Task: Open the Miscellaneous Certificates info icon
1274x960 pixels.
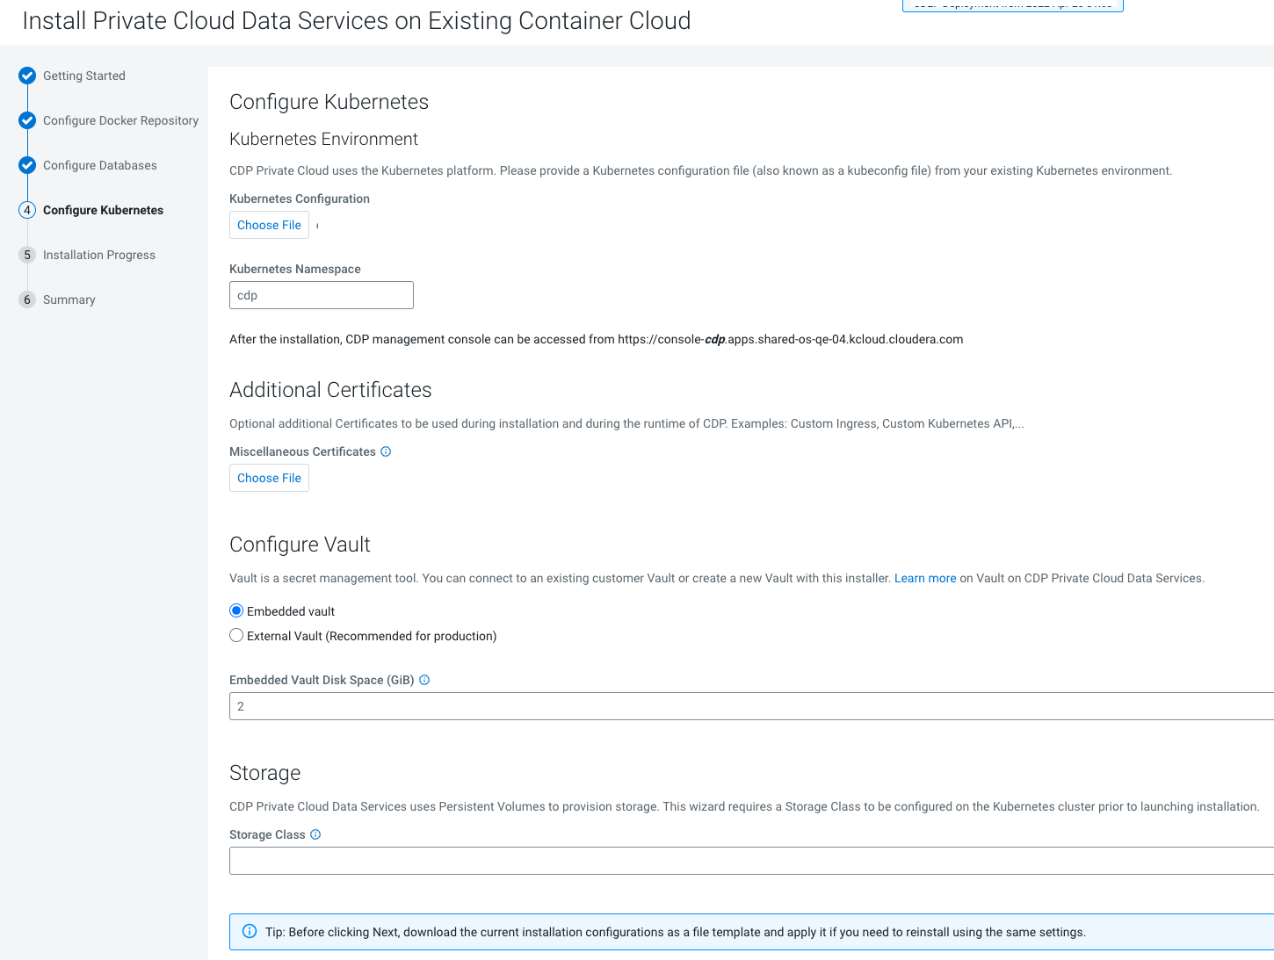Action: [x=386, y=451]
